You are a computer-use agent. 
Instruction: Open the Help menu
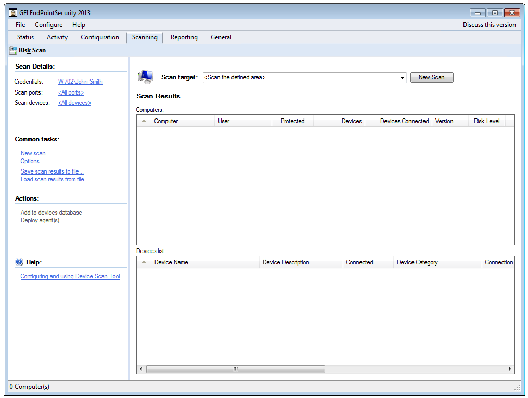pyautogui.click(x=79, y=25)
